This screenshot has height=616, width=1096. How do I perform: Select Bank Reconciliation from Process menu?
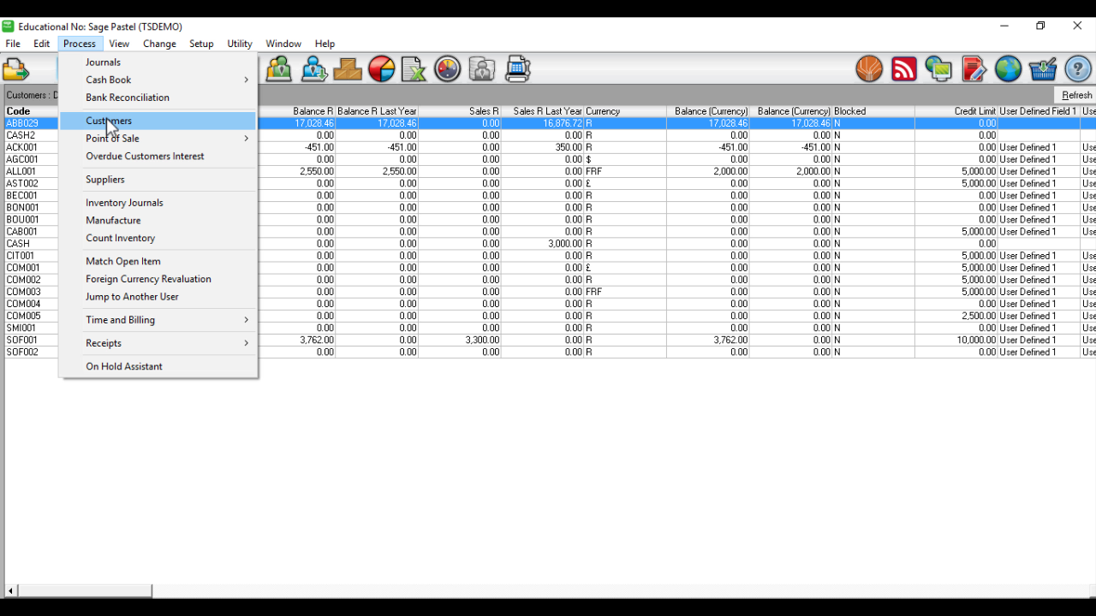[128, 98]
